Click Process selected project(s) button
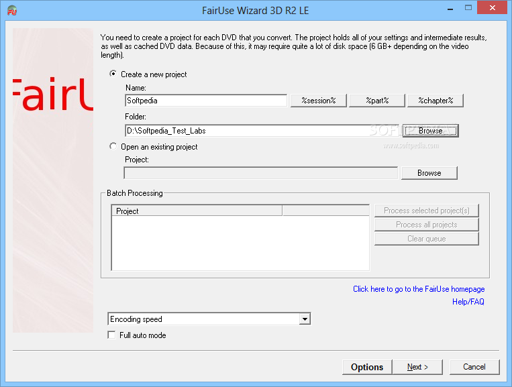Viewport: 512px width, 387px height. point(427,211)
